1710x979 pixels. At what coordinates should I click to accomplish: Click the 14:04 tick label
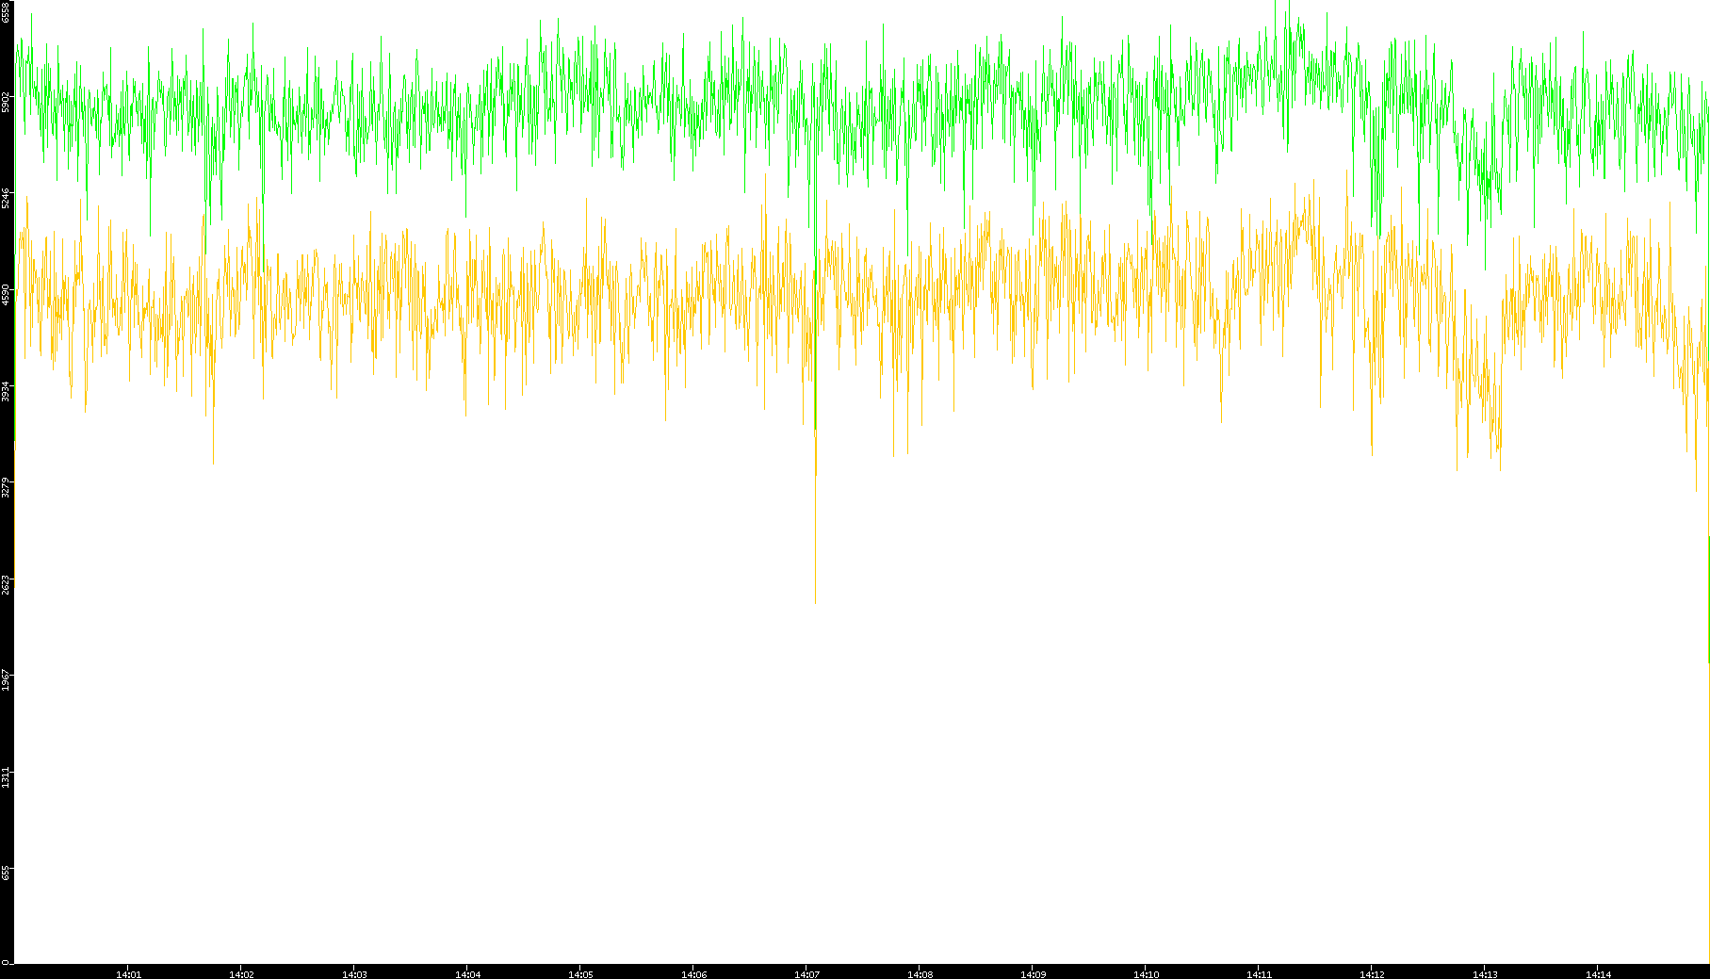click(x=467, y=973)
